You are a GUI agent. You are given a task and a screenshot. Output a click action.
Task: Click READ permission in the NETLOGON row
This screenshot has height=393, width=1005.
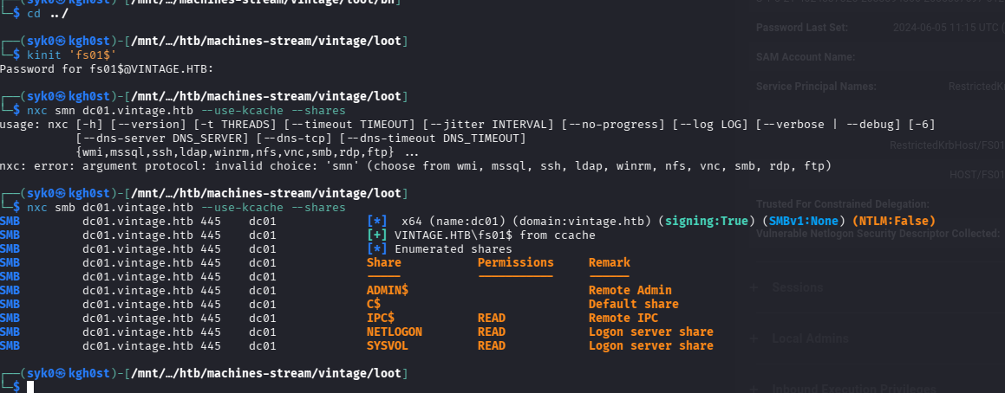point(492,332)
